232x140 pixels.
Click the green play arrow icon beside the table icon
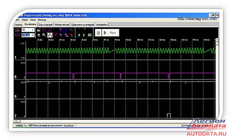(x=84, y=35)
